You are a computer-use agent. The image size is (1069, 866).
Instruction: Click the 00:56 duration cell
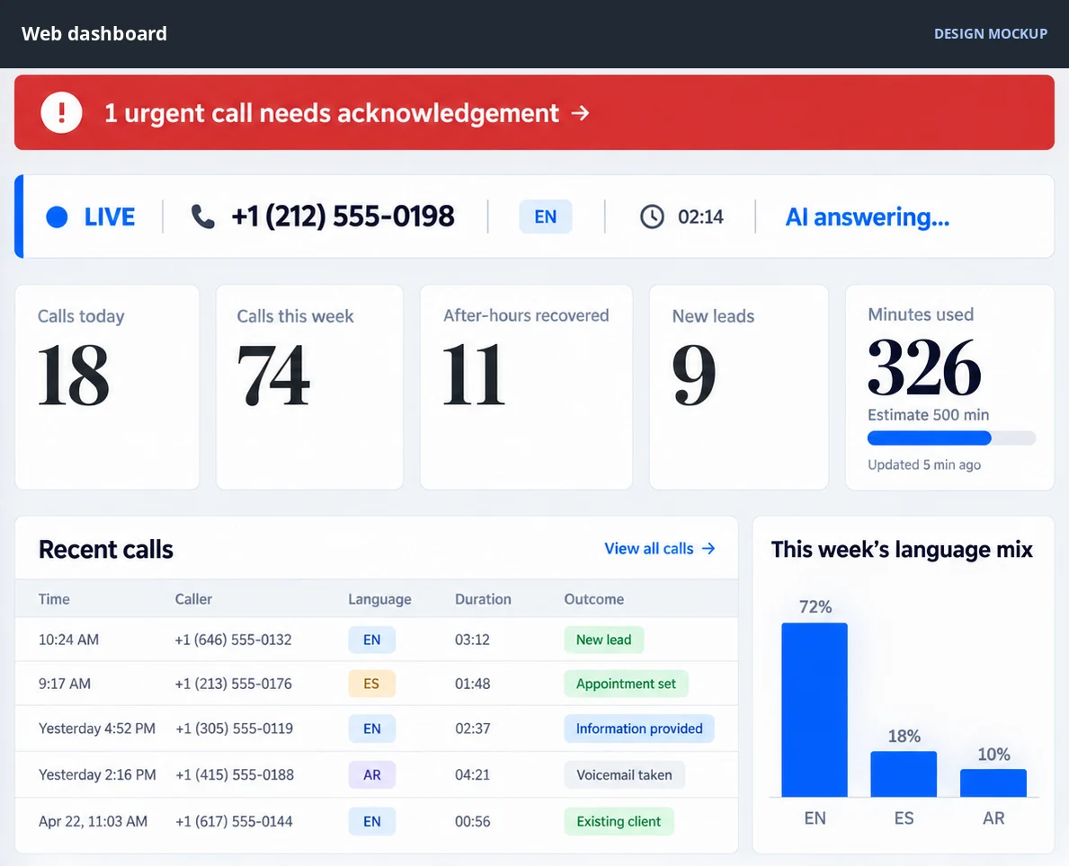tap(472, 821)
